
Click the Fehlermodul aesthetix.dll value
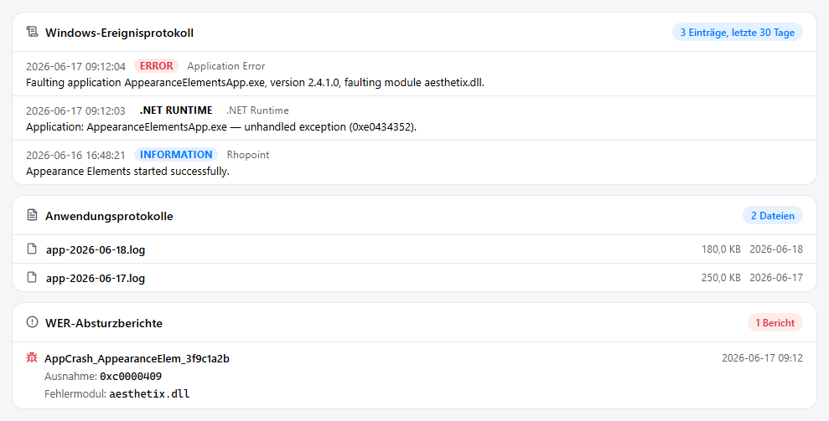[149, 394]
